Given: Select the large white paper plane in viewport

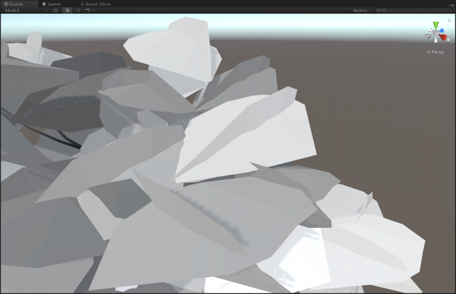Looking at the screenshot, I should pos(251,137).
